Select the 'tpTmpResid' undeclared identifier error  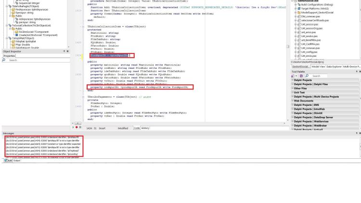(x=42, y=151)
